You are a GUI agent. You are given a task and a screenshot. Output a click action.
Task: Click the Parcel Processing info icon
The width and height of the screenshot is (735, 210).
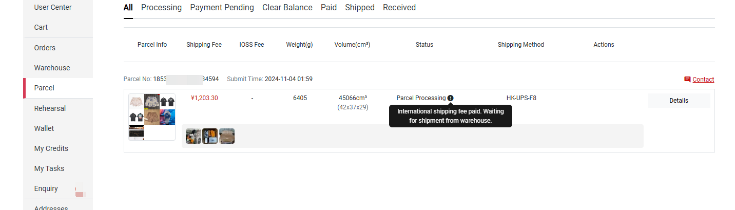click(x=450, y=98)
